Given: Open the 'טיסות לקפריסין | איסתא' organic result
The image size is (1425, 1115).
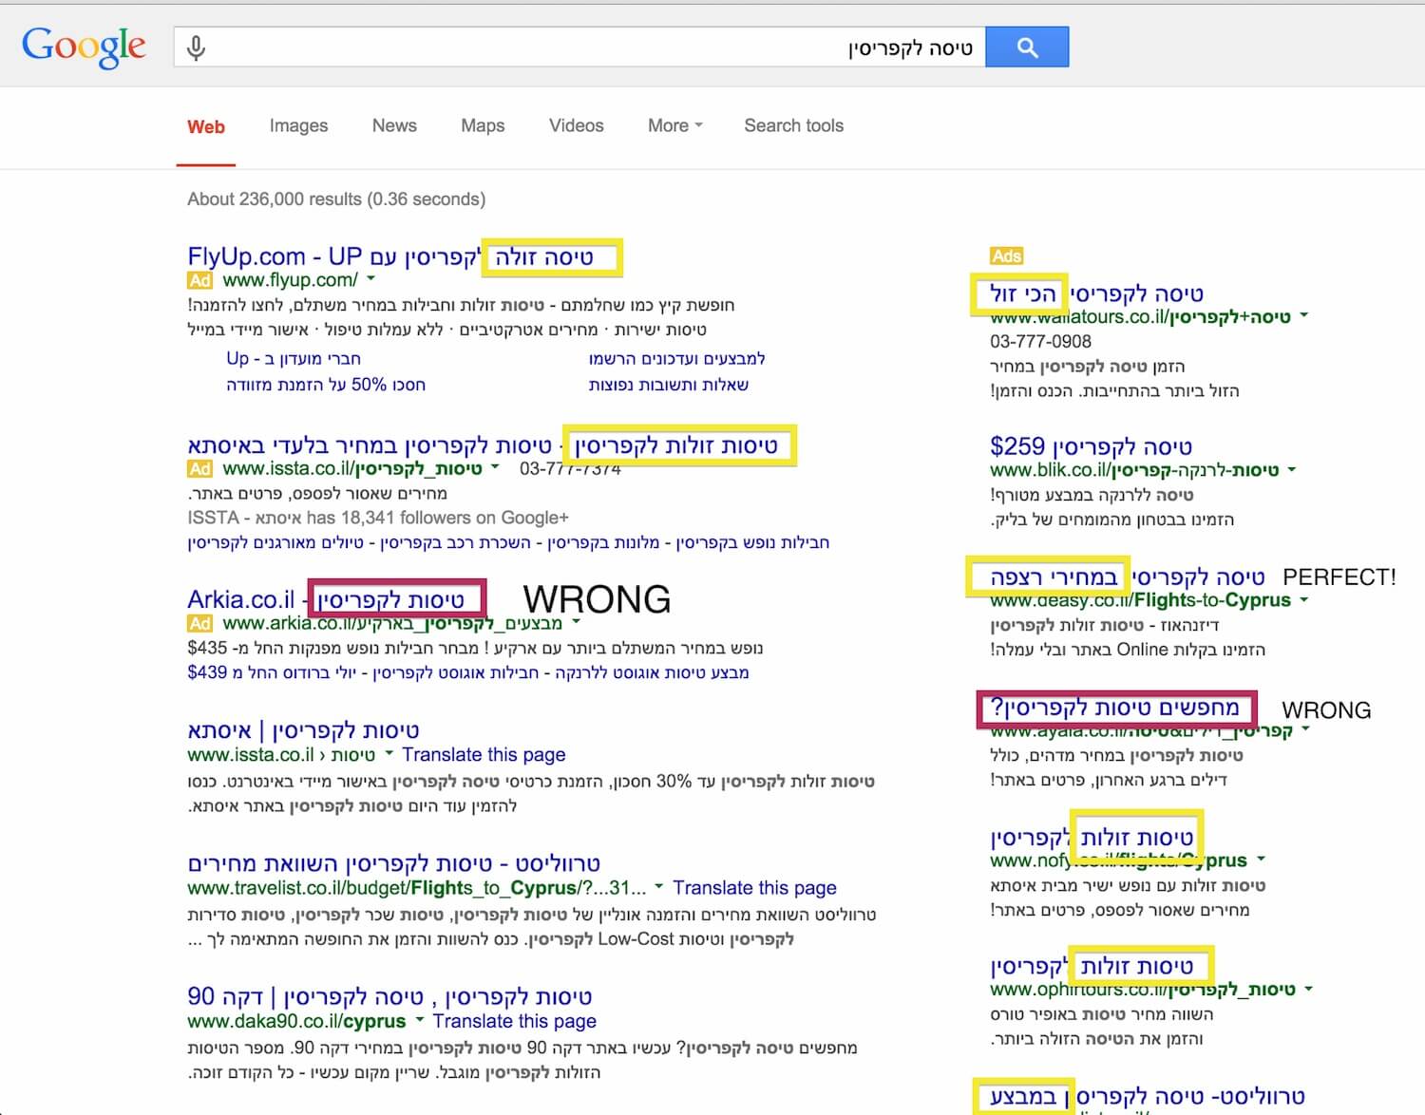Looking at the screenshot, I should (303, 730).
